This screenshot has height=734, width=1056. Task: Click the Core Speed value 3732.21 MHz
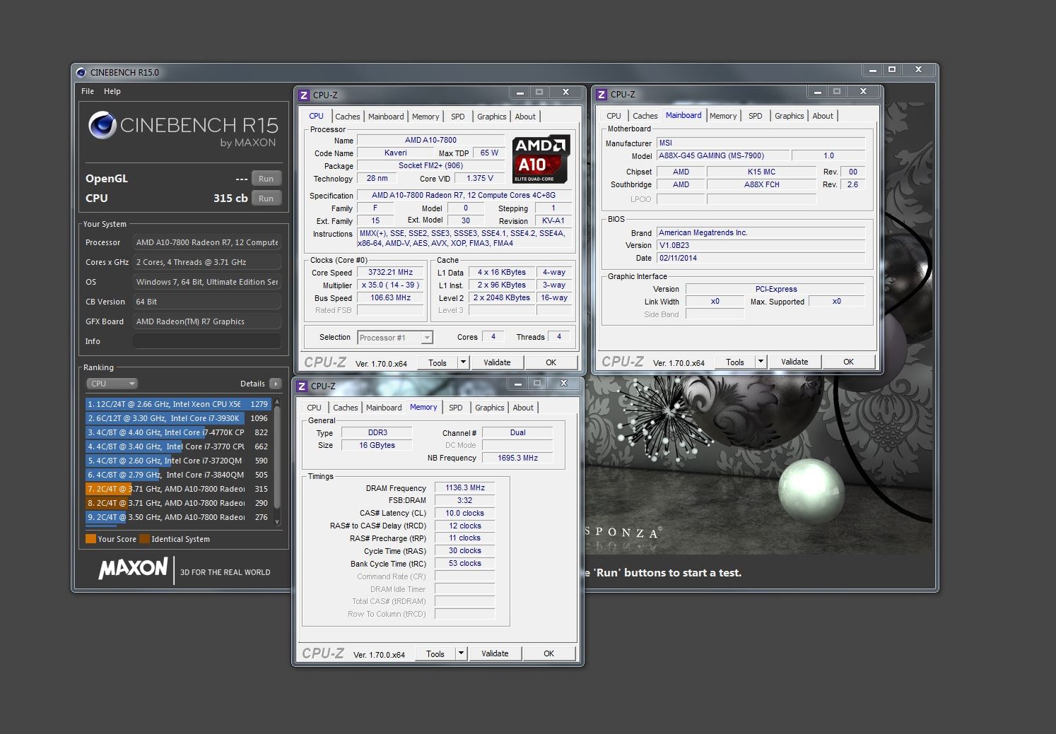coord(390,273)
